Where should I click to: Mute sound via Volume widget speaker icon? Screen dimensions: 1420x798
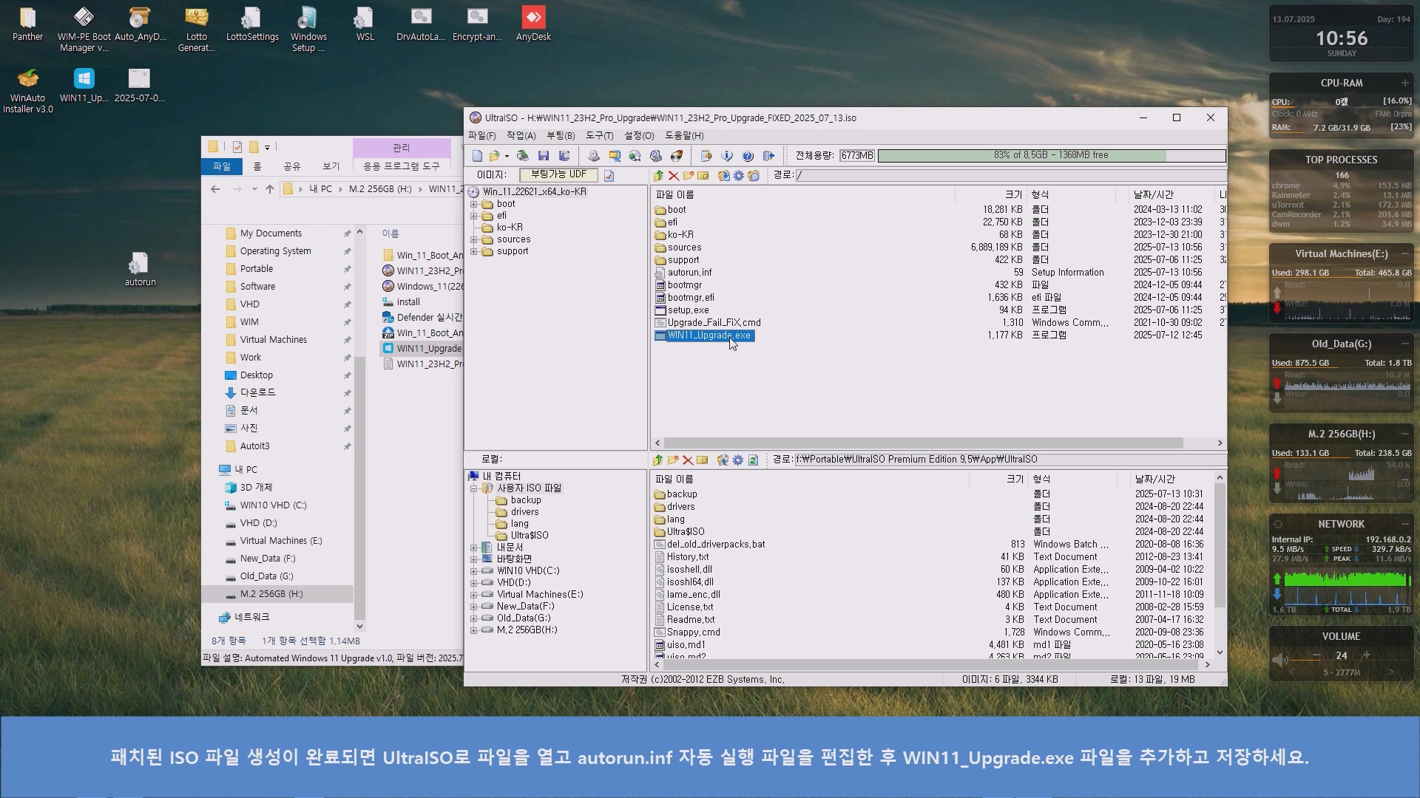point(1279,659)
